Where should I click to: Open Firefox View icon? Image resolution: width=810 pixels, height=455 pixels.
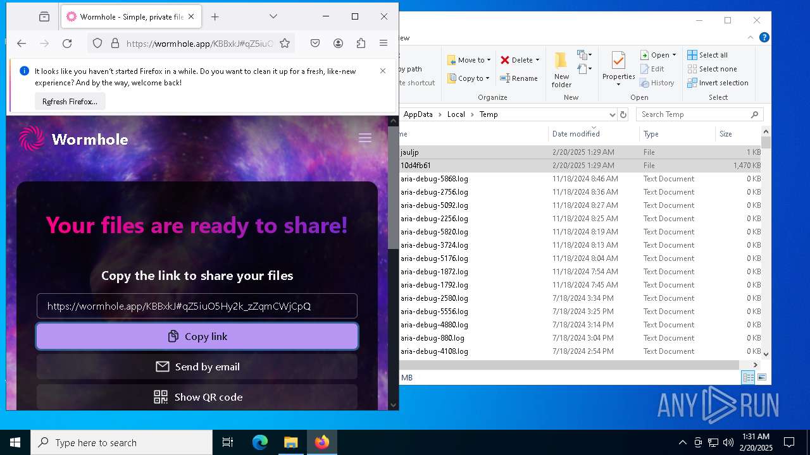coord(44,16)
